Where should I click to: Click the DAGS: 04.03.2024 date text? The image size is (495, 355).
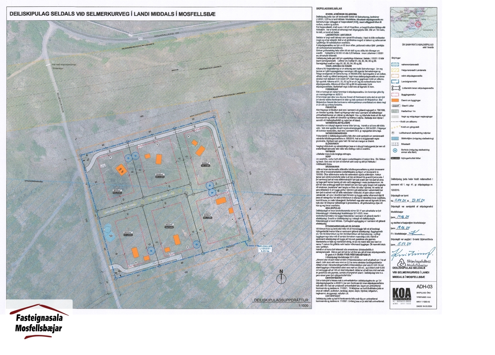424,306
